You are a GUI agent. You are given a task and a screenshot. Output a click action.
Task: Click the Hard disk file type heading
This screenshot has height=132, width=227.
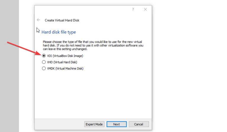(x=59, y=32)
